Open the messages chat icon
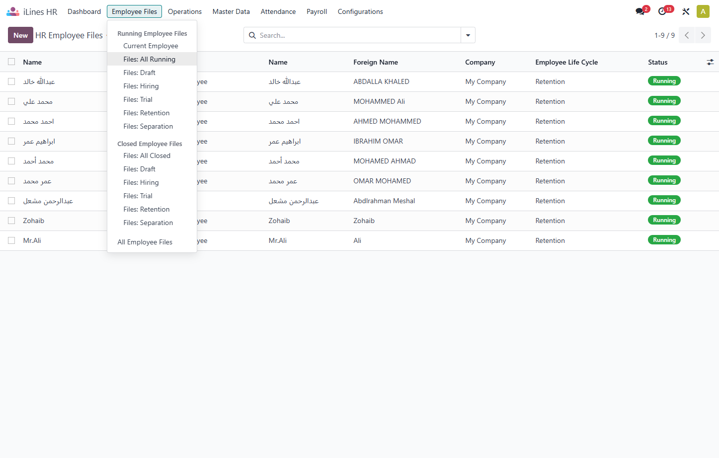719x458 pixels. [x=640, y=11]
